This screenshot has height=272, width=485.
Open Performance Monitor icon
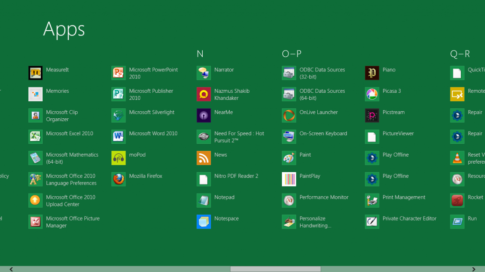(289, 201)
